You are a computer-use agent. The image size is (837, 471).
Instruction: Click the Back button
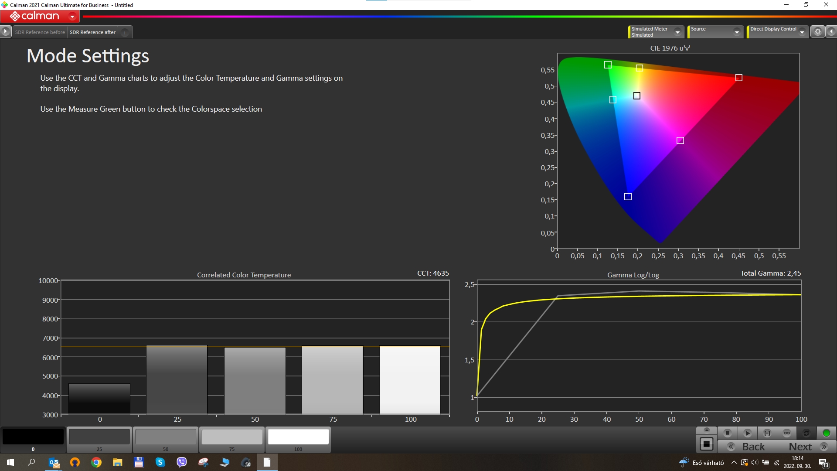(747, 447)
